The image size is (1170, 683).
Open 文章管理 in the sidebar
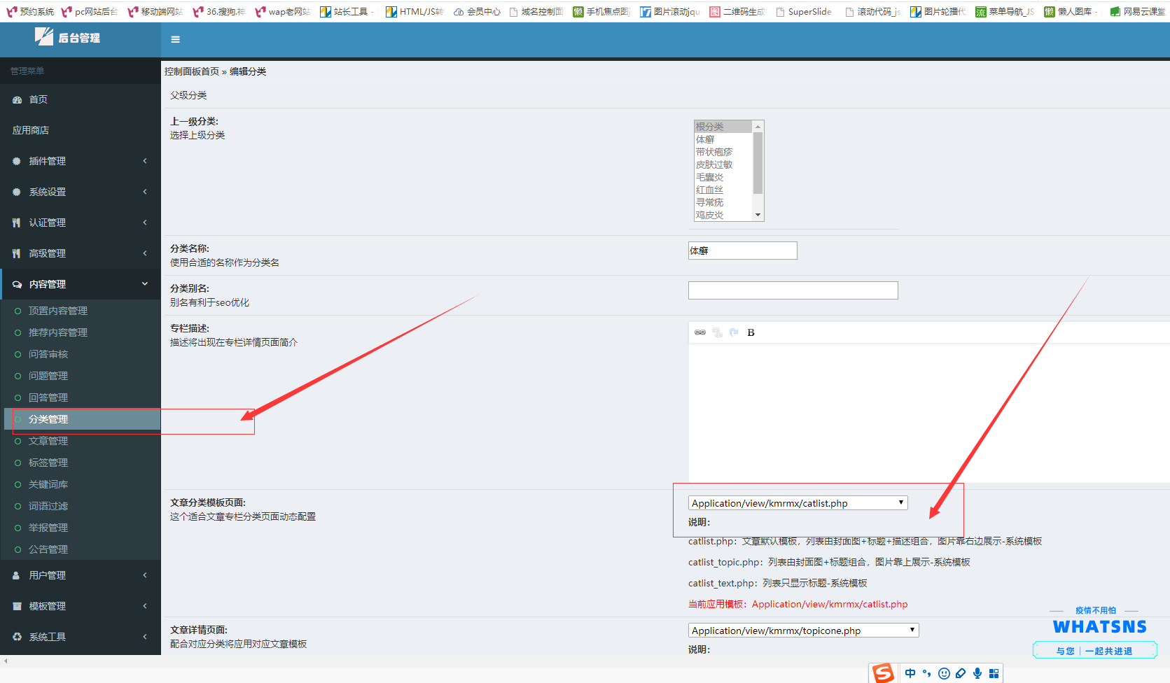click(x=48, y=441)
